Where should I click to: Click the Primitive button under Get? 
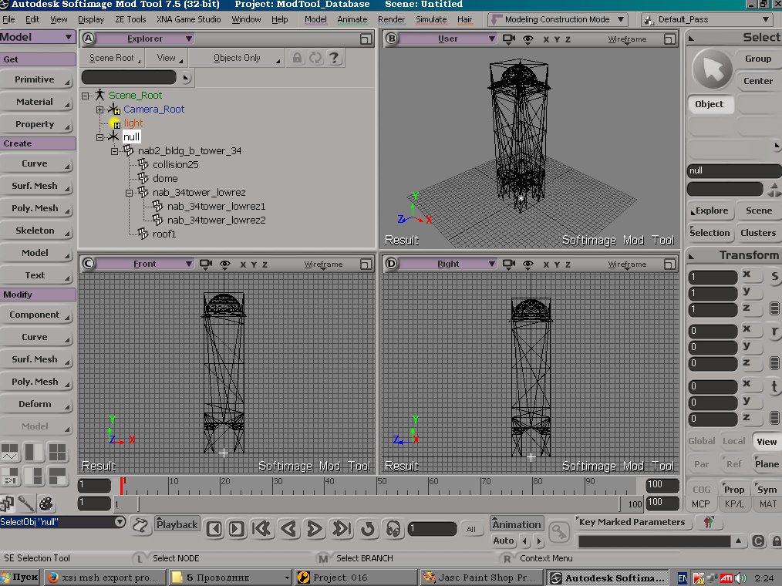[36, 79]
